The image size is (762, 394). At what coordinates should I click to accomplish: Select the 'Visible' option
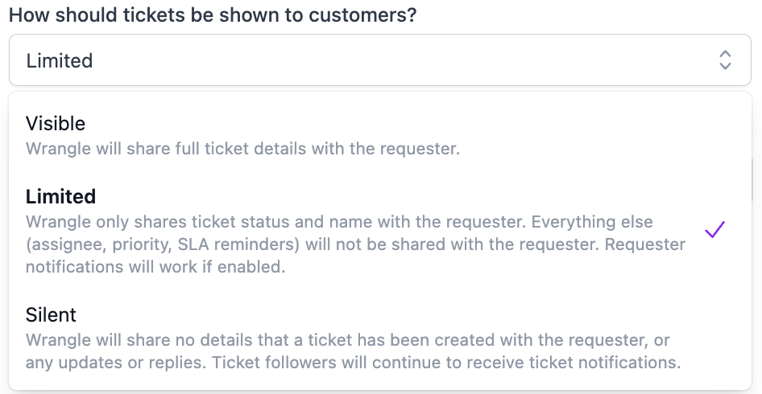click(x=56, y=123)
